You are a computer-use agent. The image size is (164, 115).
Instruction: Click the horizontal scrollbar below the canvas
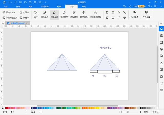pos(78,106)
